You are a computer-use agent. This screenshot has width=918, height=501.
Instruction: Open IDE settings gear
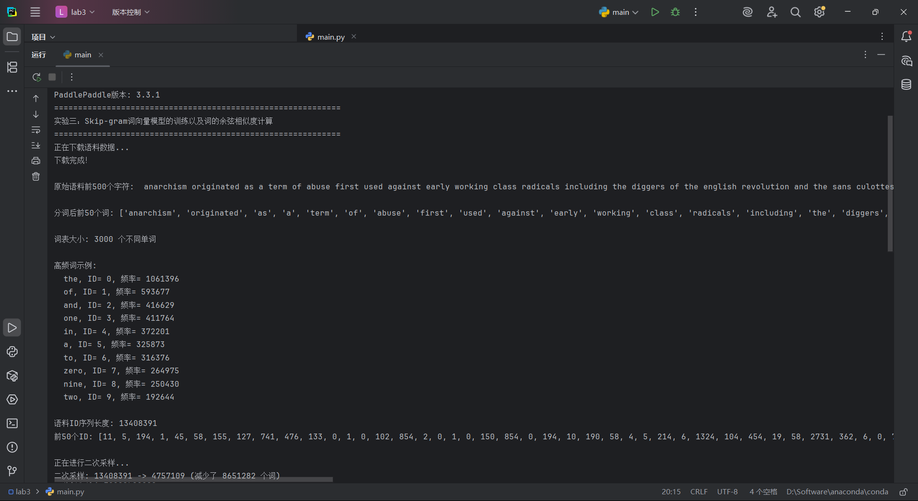pos(820,12)
